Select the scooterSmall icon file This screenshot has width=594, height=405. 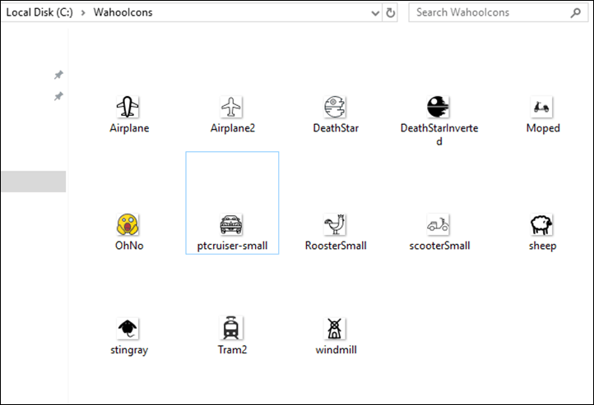[x=439, y=224]
